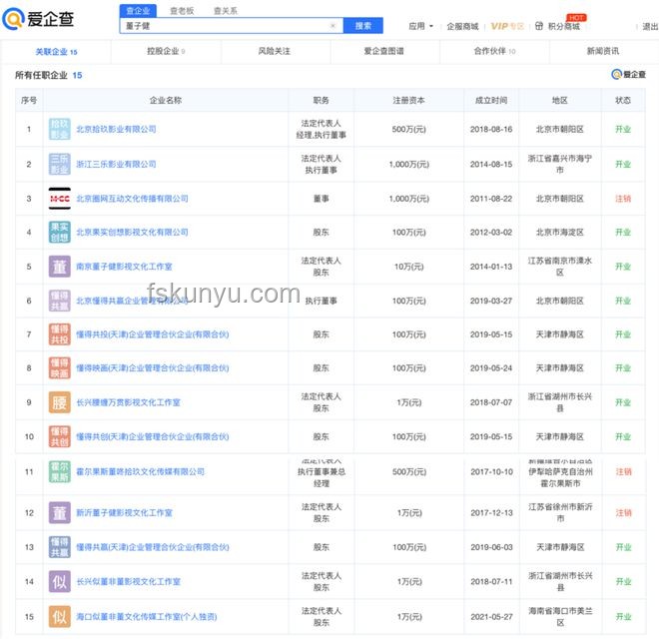659x639 pixels.
Task: Open logo icon of 北京圈网互动文化传播有限公司
Action: (59, 199)
